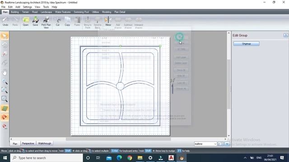Screen dimensions: 289x162
Task: Expand the blue arrow options button
Action: [227, 144]
